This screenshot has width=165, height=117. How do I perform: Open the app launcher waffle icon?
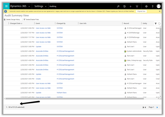(6, 6)
